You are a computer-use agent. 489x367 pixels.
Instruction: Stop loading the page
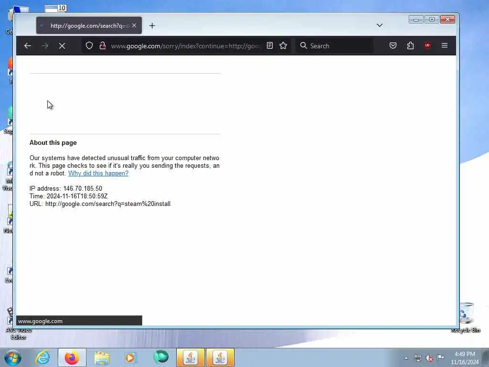pos(62,46)
